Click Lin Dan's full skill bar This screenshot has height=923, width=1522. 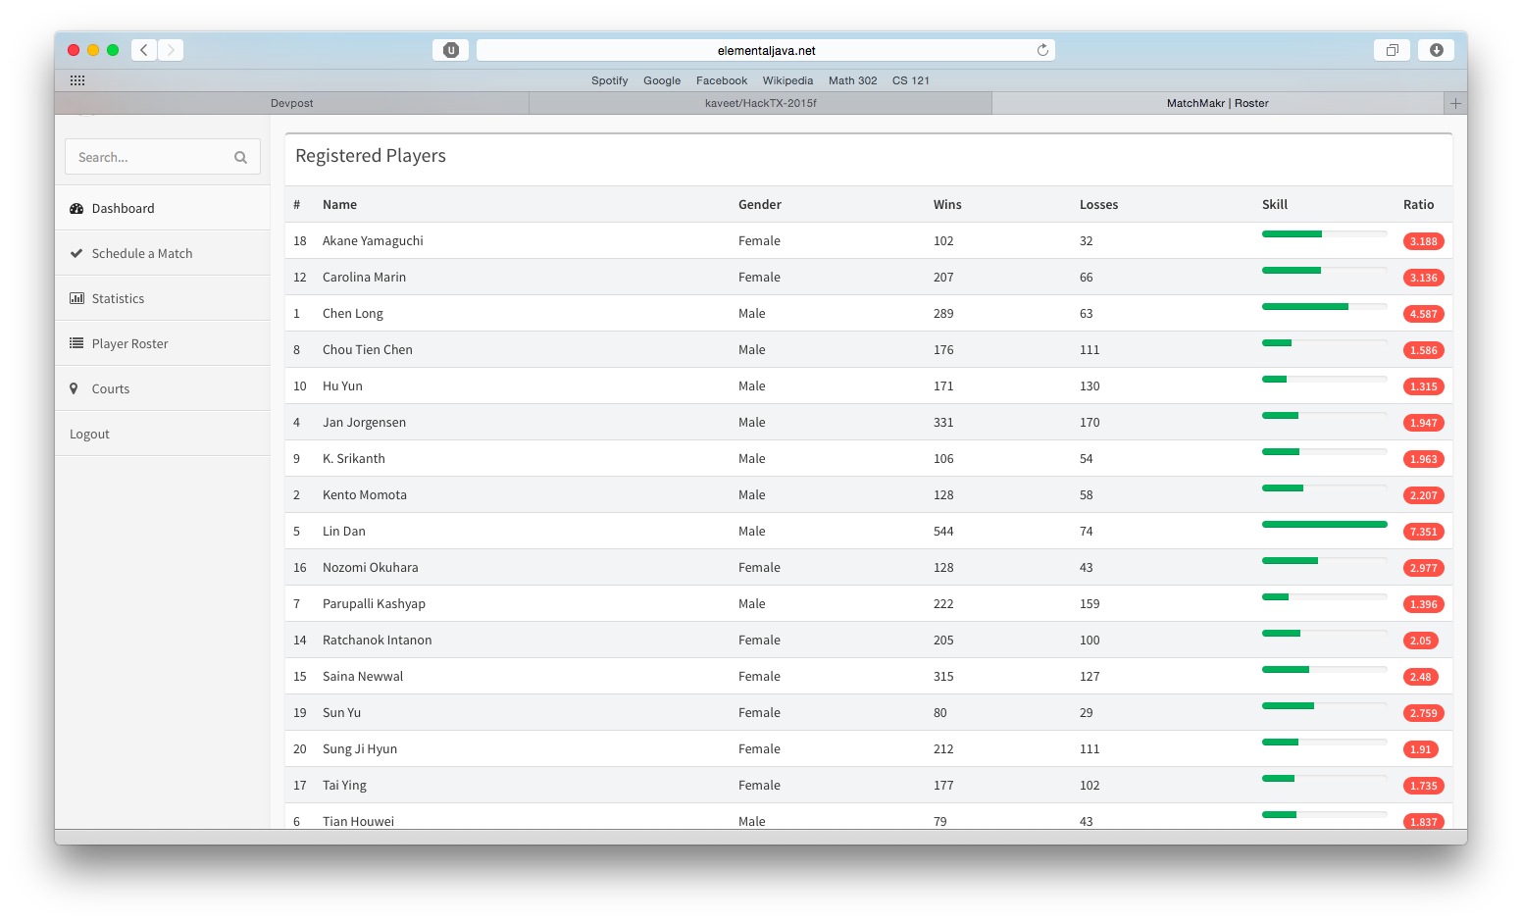pos(1324,524)
